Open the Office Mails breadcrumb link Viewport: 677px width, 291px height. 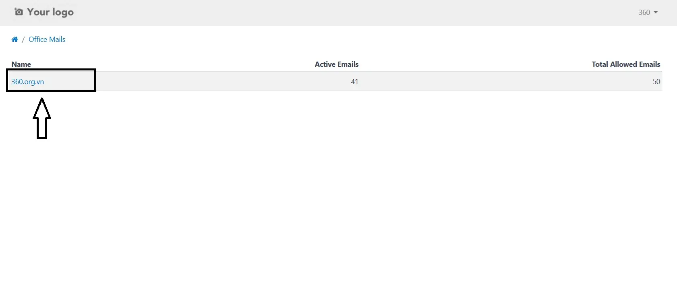click(47, 39)
